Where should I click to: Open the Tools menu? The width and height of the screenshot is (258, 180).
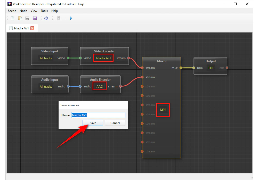point(44,11)
